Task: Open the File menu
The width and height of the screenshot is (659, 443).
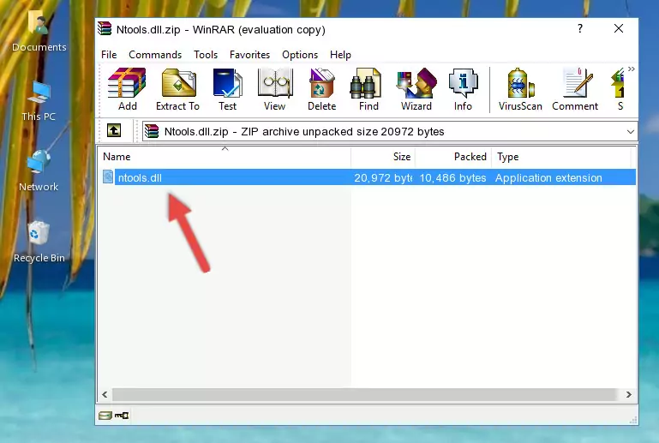Action: click(109, 55)
